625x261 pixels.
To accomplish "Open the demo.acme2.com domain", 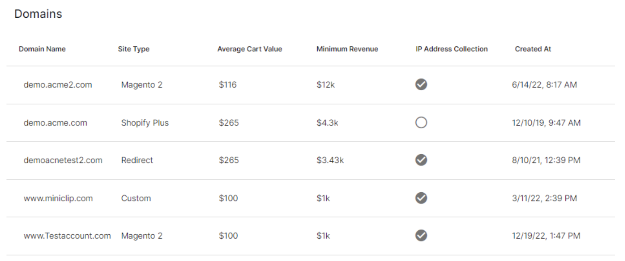I will (x=57, y=85).
